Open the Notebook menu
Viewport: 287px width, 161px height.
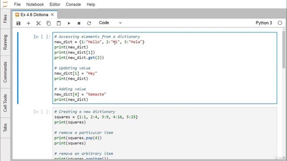35,4
